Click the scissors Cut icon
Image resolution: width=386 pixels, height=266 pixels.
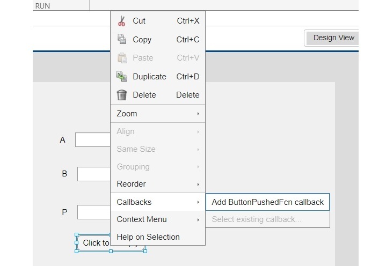(122, 21)
